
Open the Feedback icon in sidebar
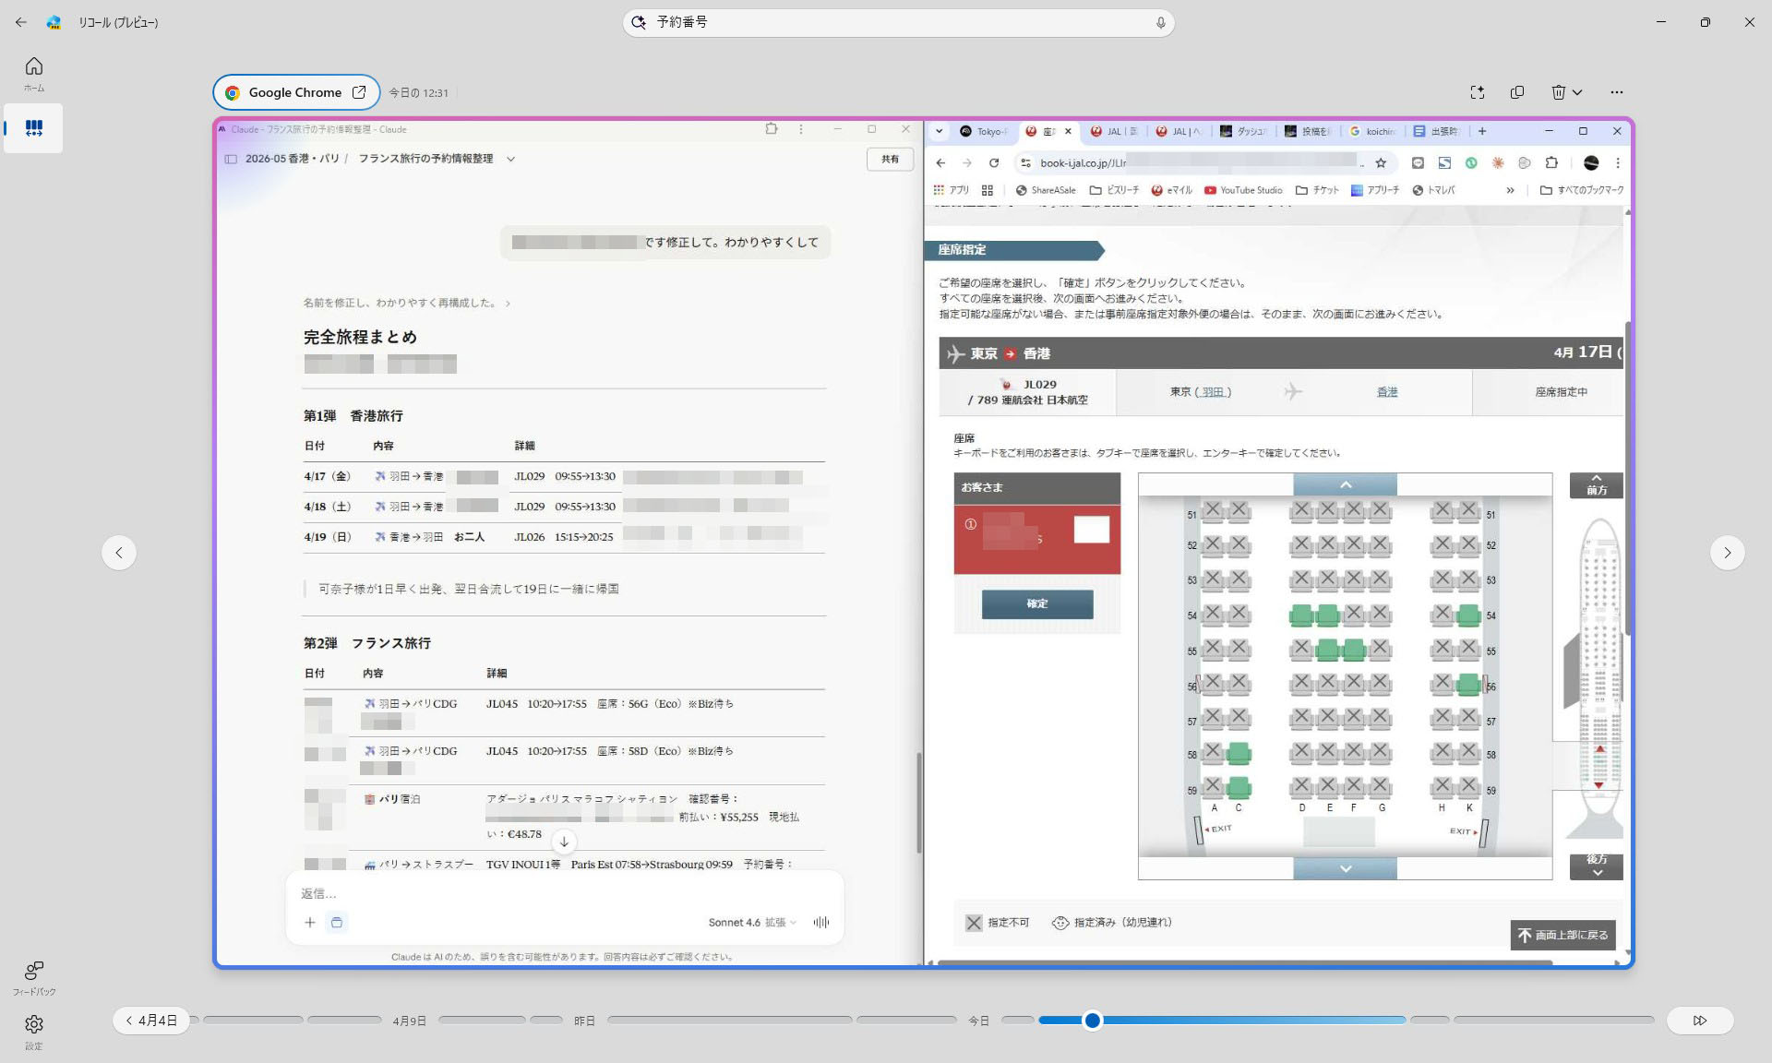click(34, 971)
